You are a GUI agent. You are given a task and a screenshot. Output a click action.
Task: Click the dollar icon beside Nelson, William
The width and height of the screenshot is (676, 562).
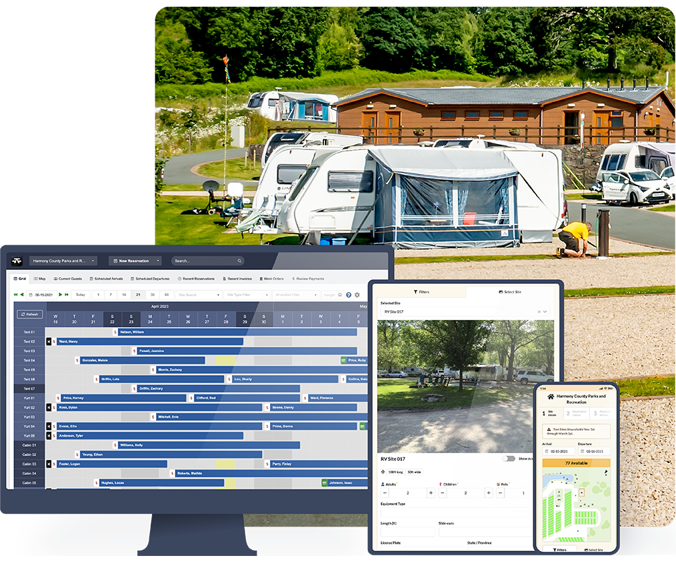point(115,332)
